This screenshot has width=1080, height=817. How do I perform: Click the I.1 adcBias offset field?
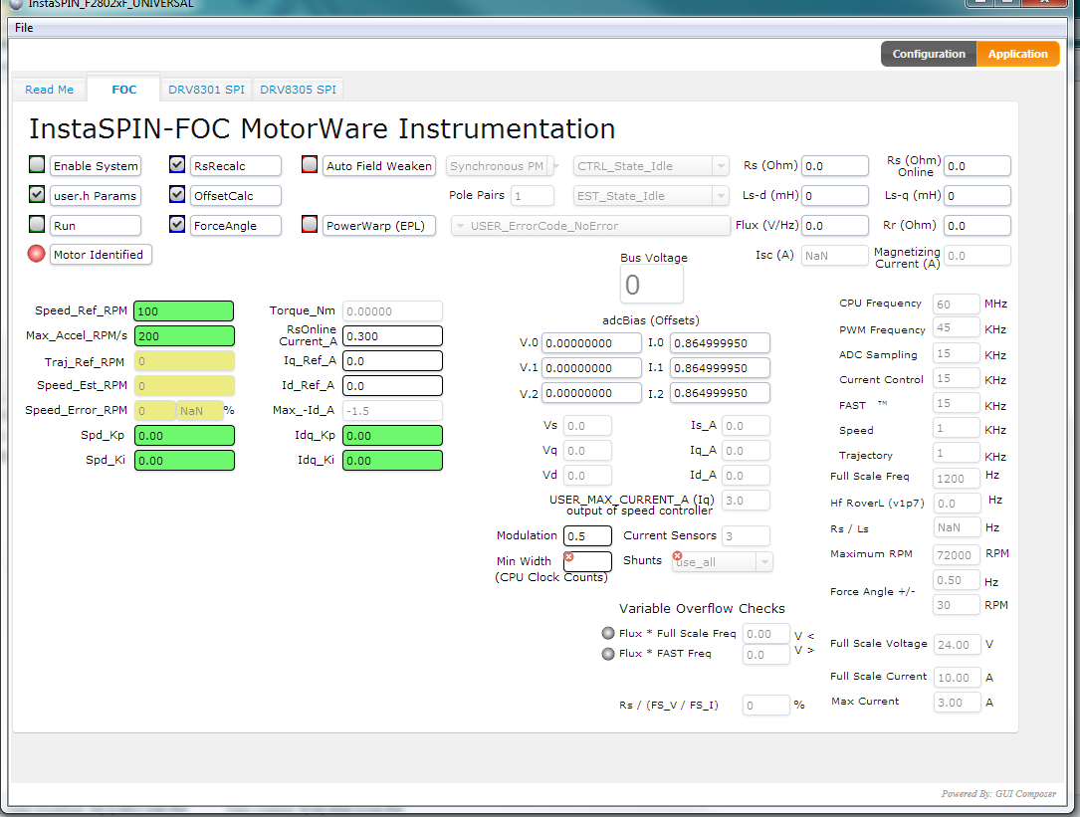(x=720, y=368)
